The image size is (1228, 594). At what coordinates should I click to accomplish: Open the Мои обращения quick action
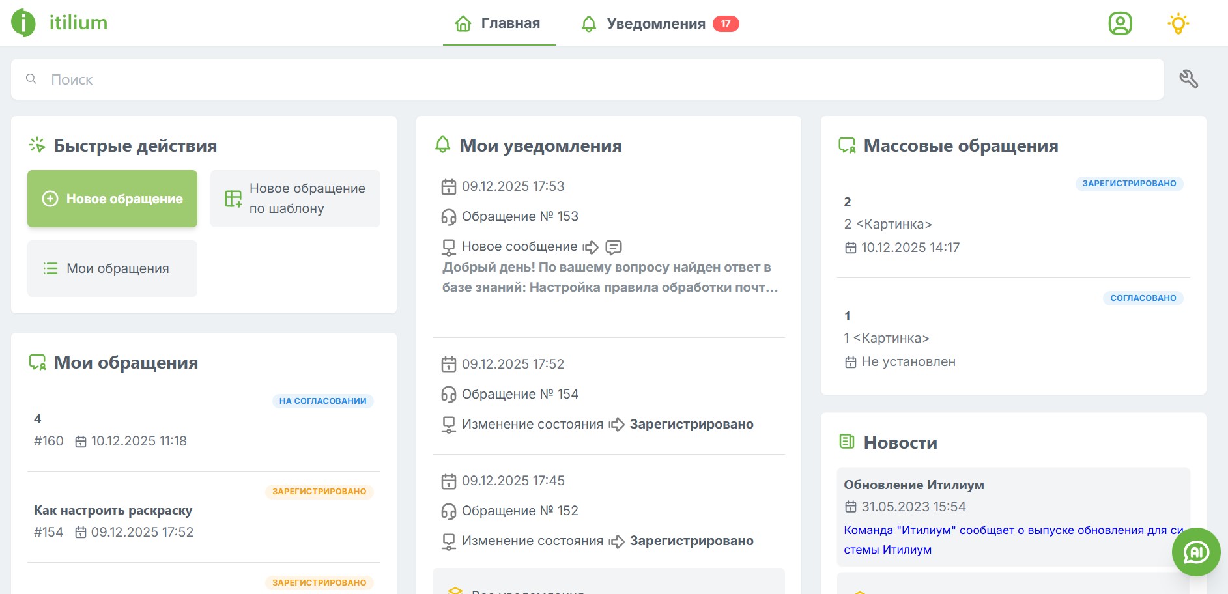[111, 268]
